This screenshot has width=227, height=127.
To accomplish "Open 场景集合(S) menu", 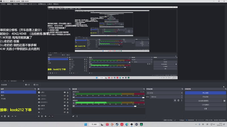I will (42, 4).
